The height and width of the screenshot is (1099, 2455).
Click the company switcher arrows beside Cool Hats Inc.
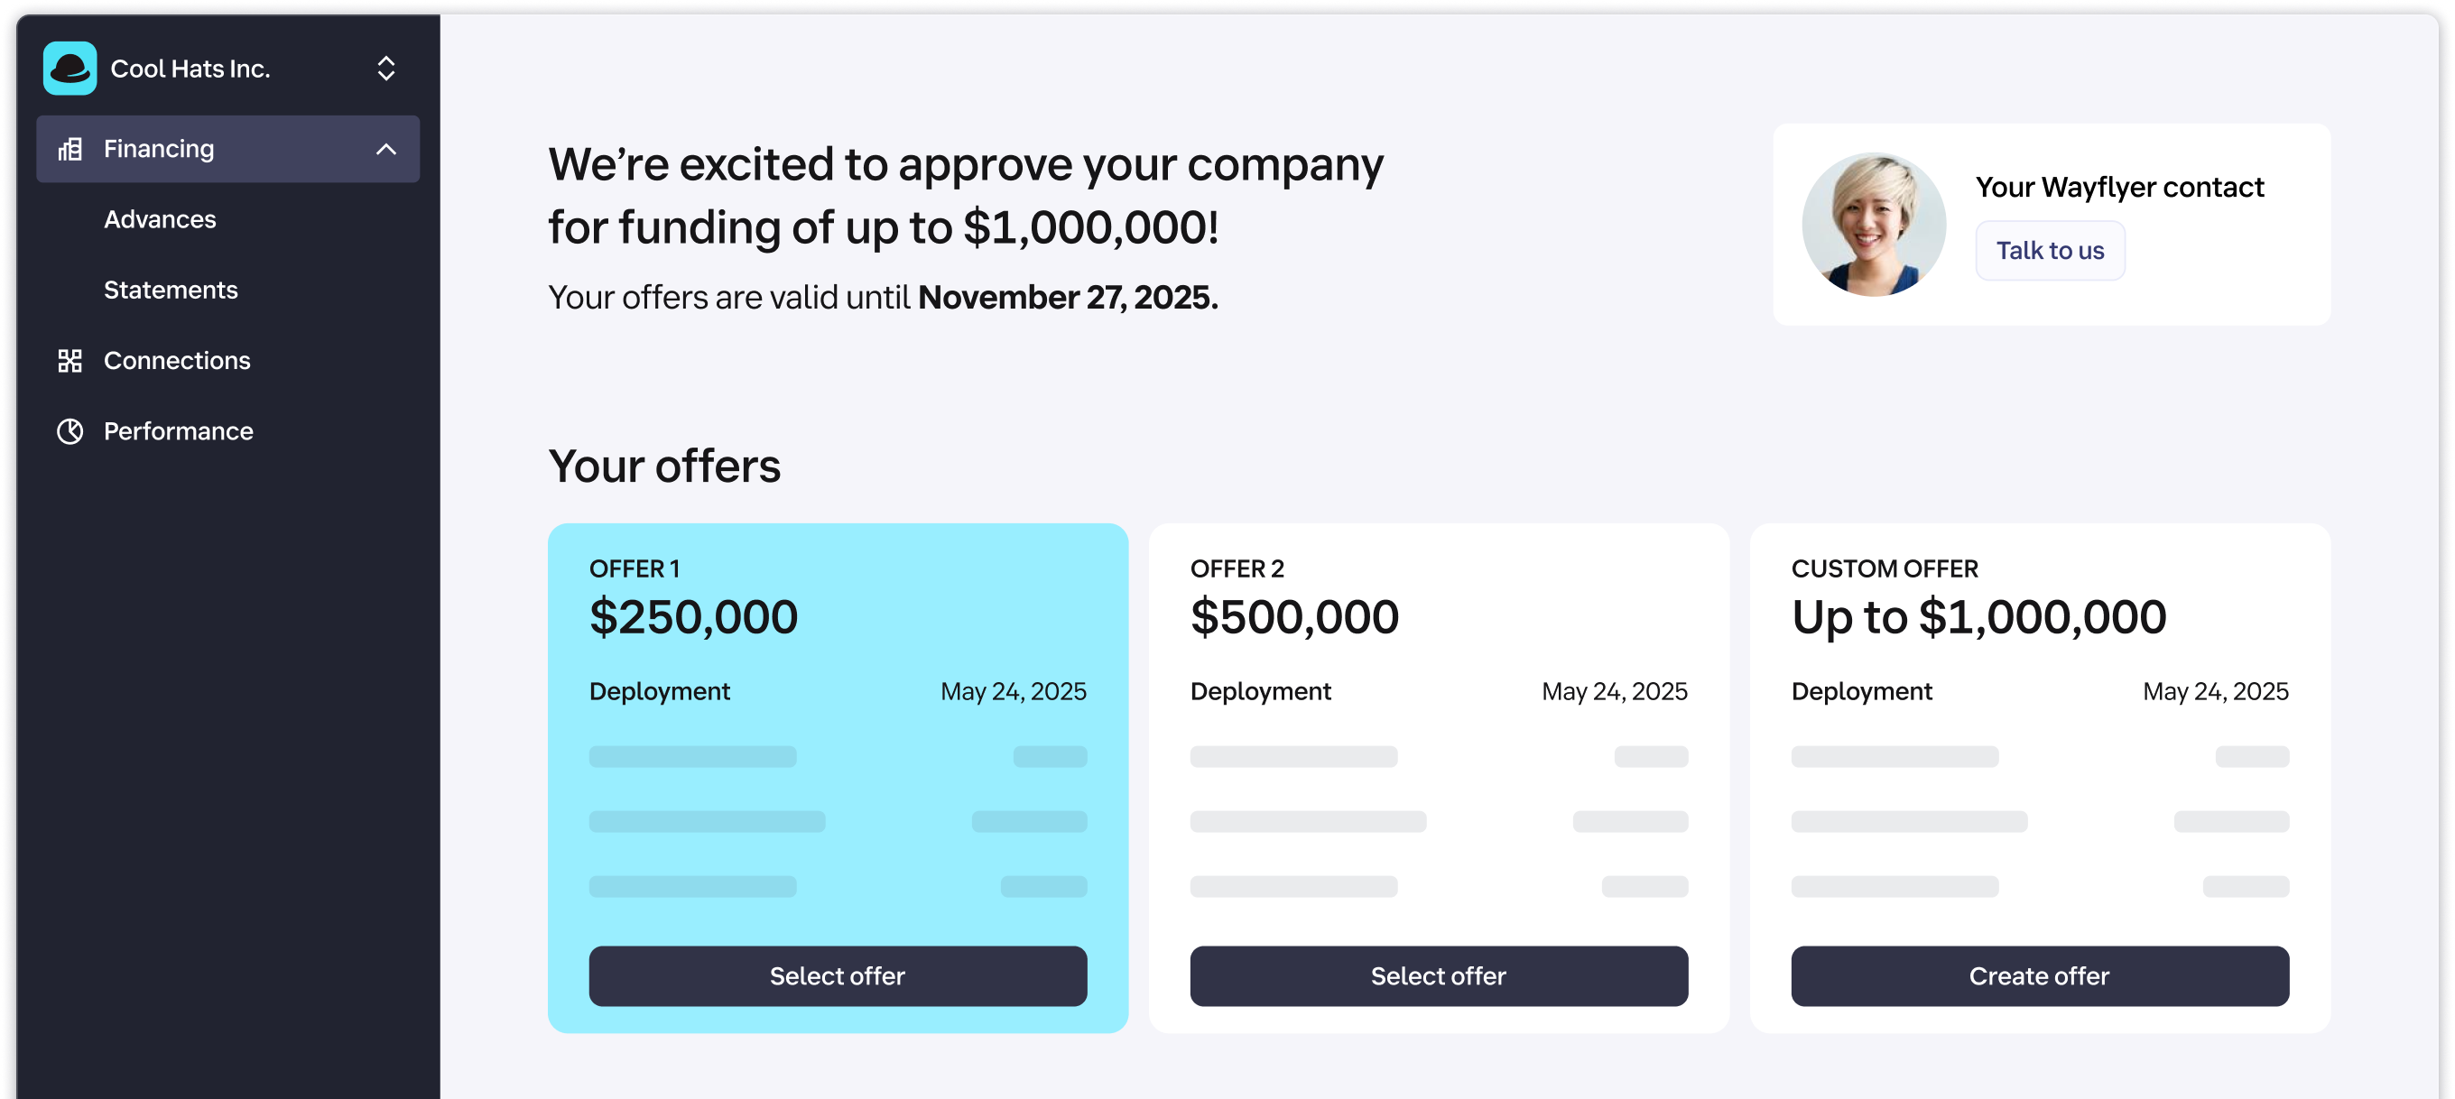tap(386, 68)
